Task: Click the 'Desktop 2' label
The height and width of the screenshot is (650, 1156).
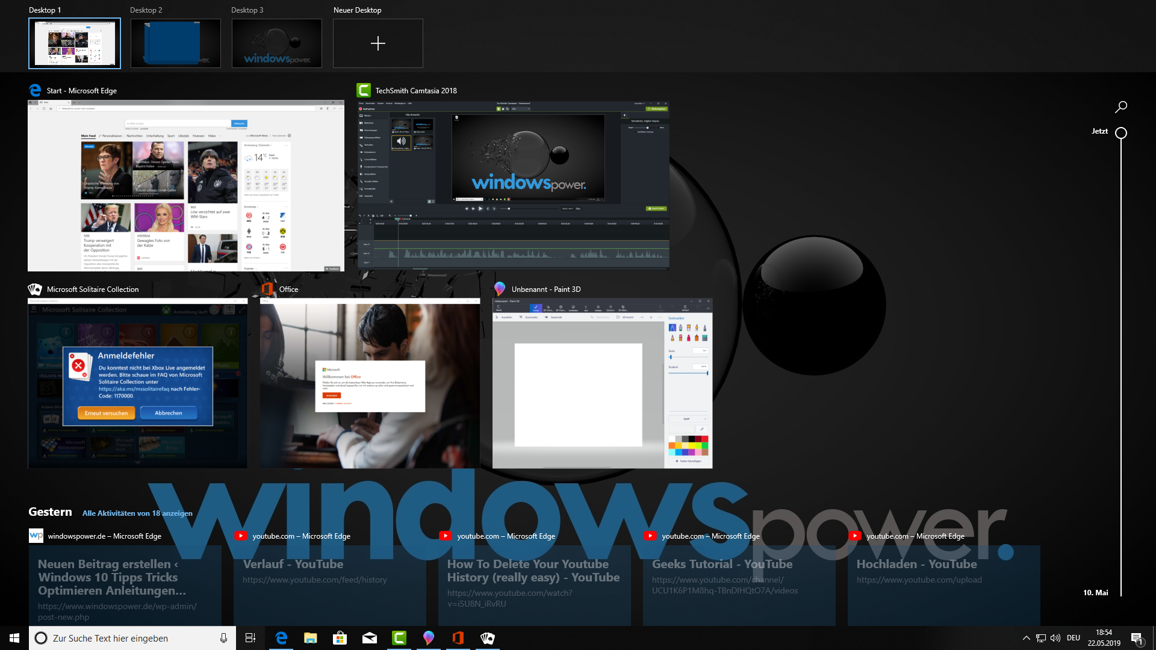Action: click(146, 10)
